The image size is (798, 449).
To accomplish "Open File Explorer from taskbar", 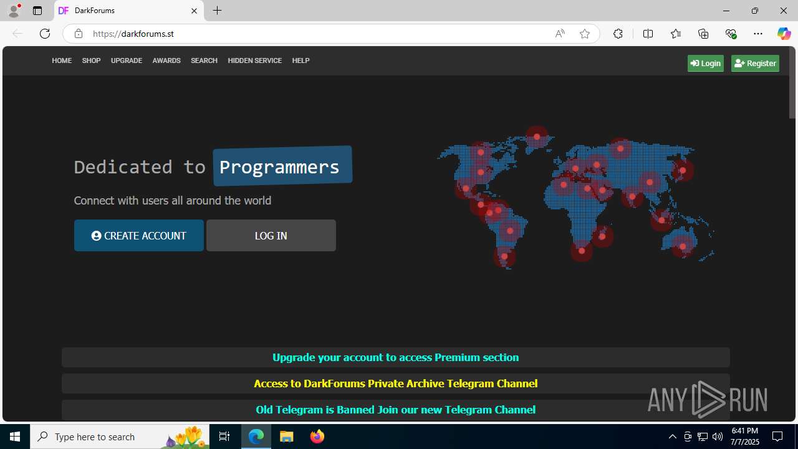I will (x=287, y=437).
